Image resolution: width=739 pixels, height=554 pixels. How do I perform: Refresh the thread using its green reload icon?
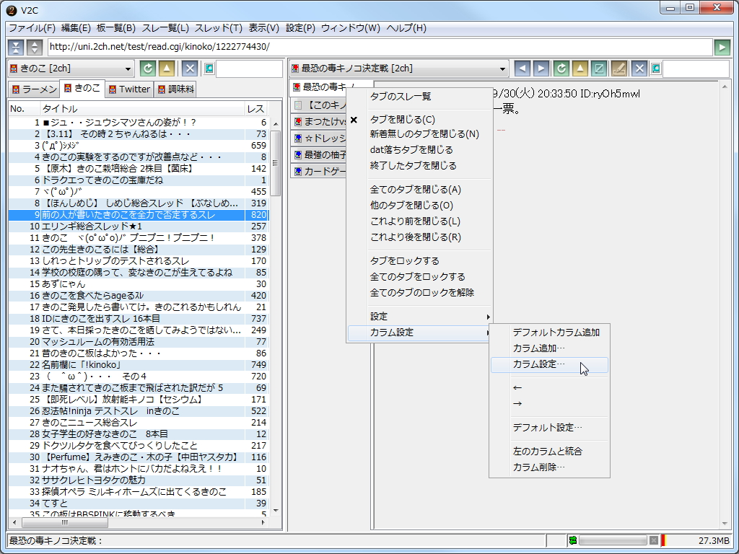pos(560,68)
